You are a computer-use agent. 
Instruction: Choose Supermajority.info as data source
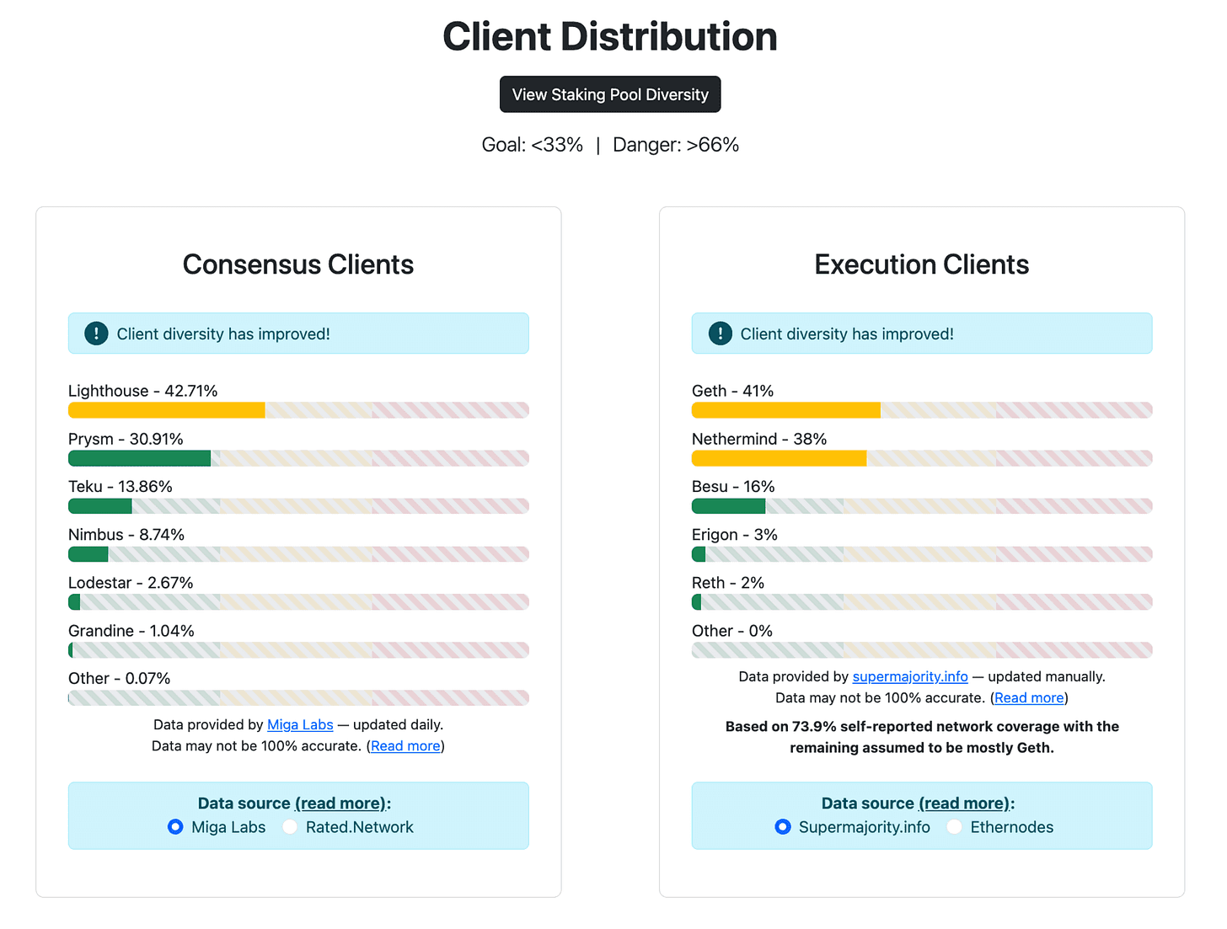click(783, 827)
